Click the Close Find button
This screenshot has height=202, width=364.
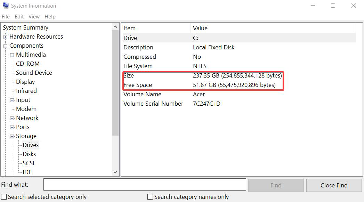click(x=333, y=185)
